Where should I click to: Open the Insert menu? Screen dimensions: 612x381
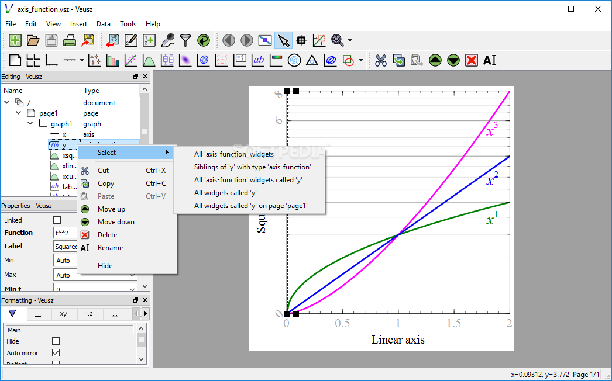click(x=78, y=24)
